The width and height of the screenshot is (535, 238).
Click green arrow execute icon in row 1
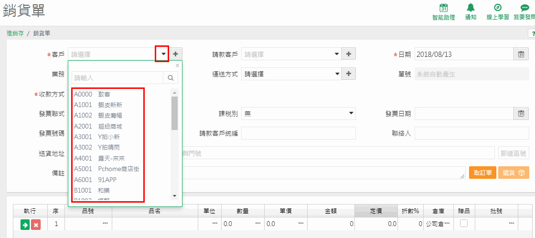click(25, 224)
